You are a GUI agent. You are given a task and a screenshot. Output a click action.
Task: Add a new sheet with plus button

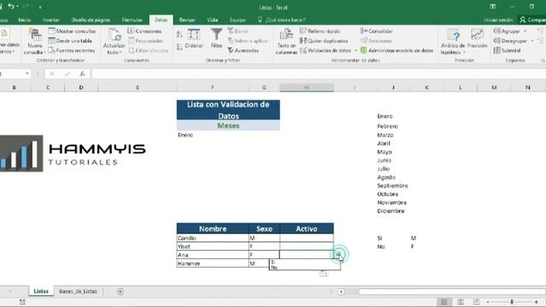point(120,292)
